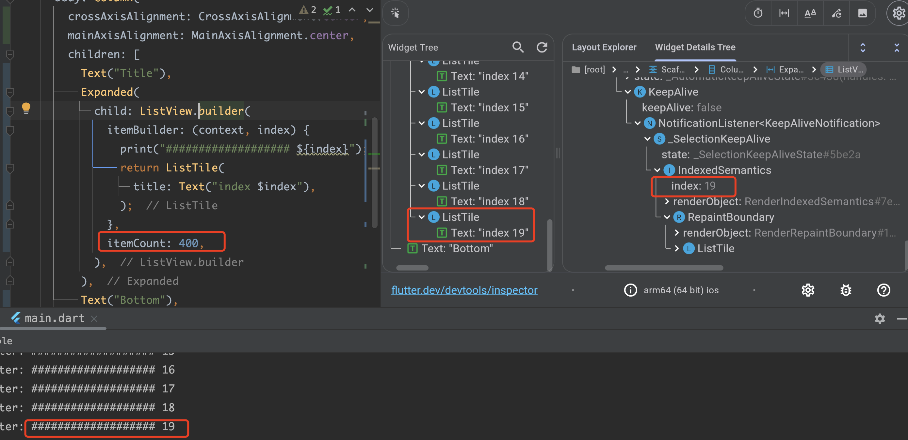The image size is (908, 440).
Task: Collapse ListTile containing index 16
Action: pos(422,123)
